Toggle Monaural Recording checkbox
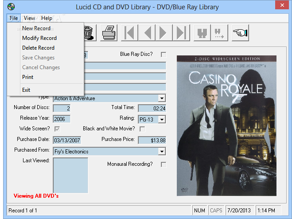292x219 pixels. (x=164, y=164)
